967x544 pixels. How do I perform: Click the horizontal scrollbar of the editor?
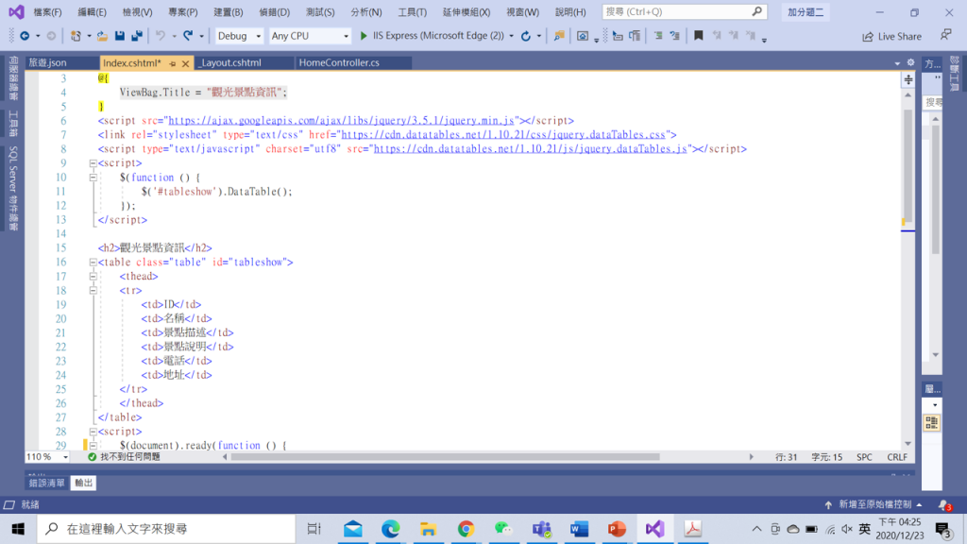click(446, 457)
